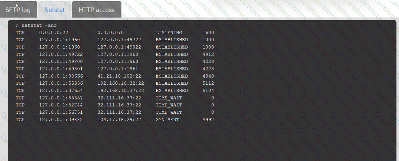Select local address 127.0.0.1:52744 row
Viewport: 399px width, 161px height.
(115, 105)
